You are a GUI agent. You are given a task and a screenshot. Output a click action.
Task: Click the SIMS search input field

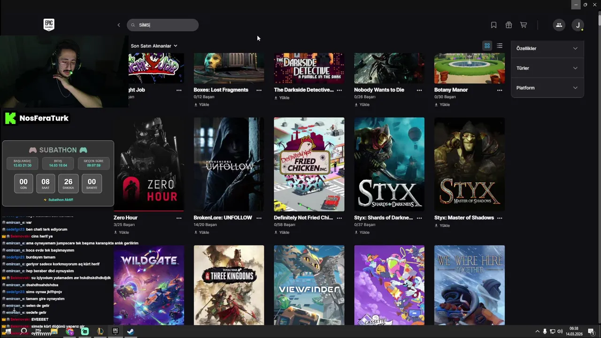tap(162, 25)
